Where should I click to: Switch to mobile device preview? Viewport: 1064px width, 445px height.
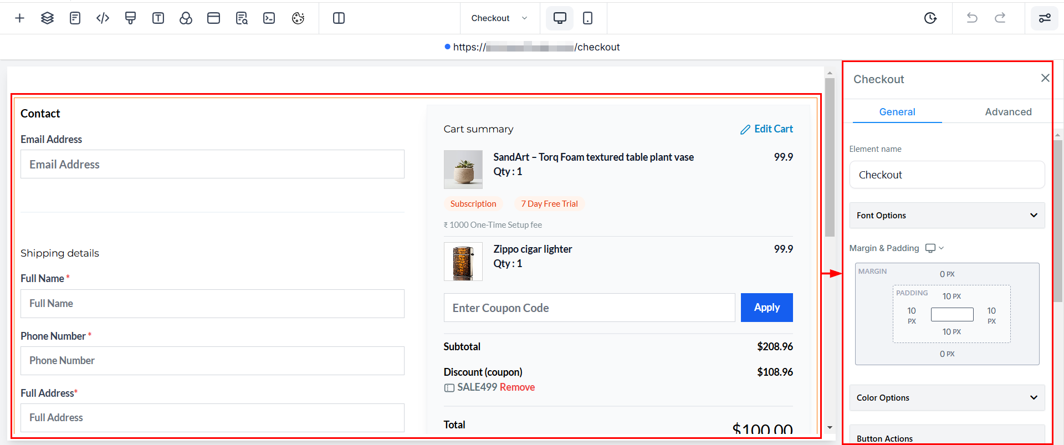tap(587, 18)
